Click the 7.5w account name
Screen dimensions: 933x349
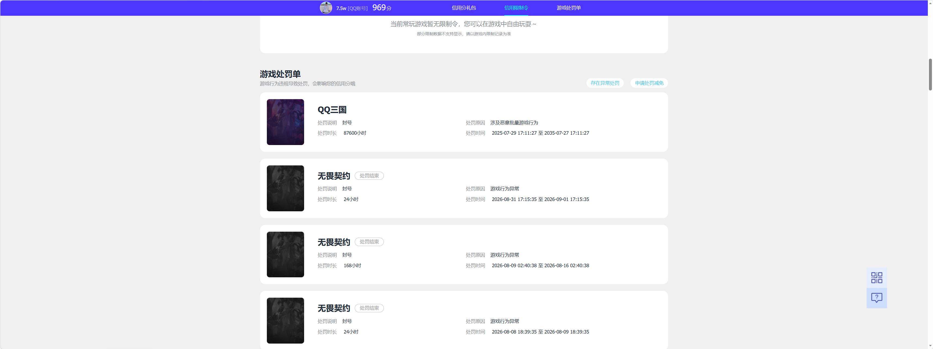(x=341, y=8)
